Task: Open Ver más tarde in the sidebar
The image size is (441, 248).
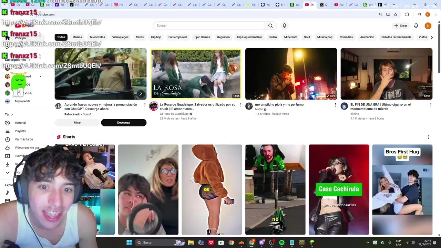Action: pos(24,139)
